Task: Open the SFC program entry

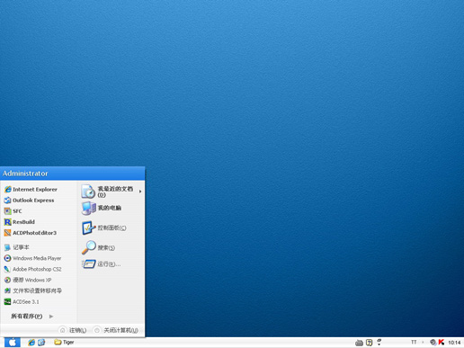Action: coord(13,211)
